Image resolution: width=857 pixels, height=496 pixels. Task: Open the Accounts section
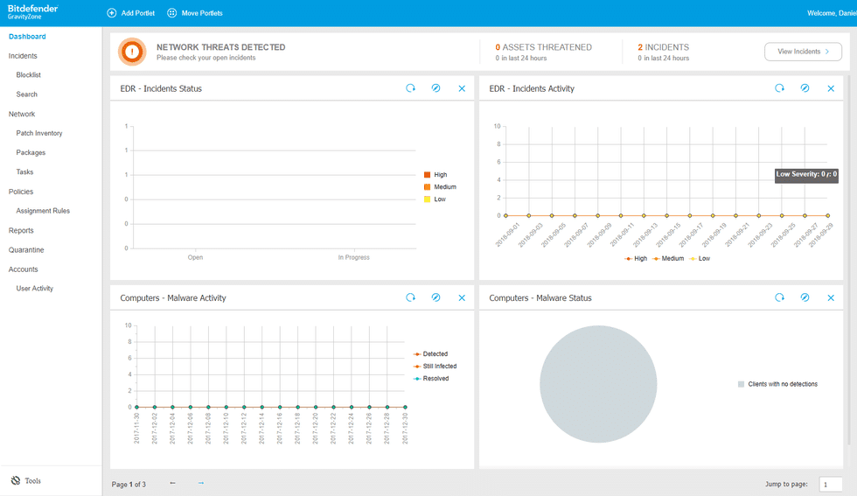pos(24,269)
